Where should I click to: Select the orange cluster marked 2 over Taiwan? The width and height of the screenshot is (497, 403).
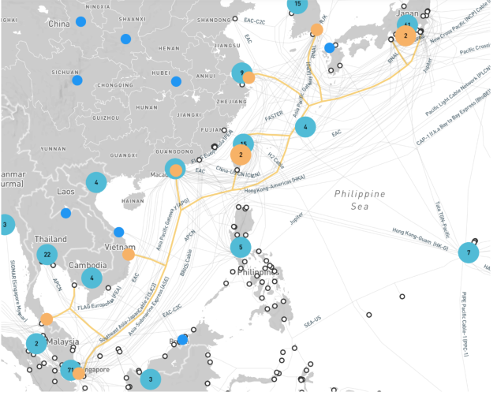(241, 155)
